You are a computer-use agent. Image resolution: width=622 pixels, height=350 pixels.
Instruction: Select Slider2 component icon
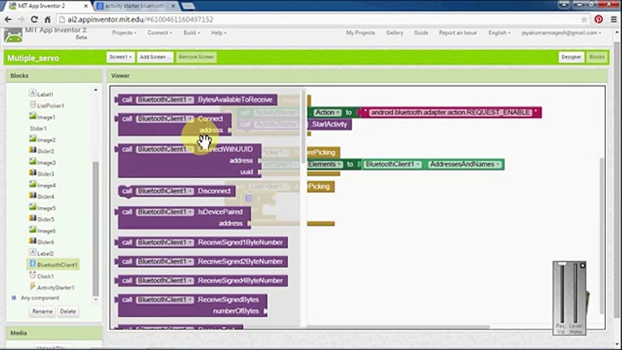[33, 151]
